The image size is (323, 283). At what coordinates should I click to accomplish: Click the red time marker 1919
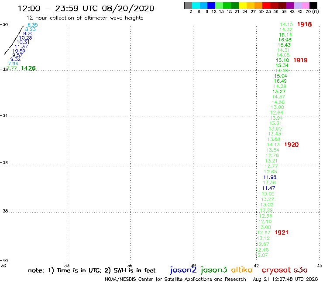pos(300,60)
